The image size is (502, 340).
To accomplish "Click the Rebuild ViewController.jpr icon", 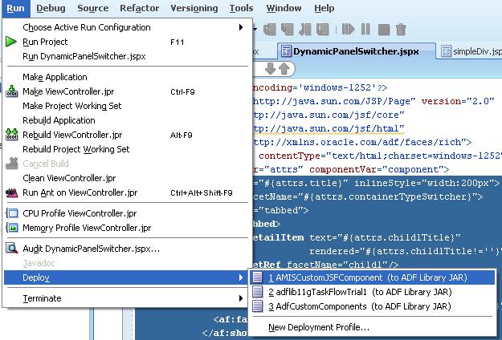I will click(11, 135).
